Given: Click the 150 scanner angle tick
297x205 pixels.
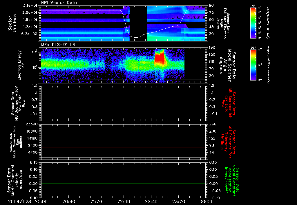Looking at the screenshot, I should pos(212,55).
